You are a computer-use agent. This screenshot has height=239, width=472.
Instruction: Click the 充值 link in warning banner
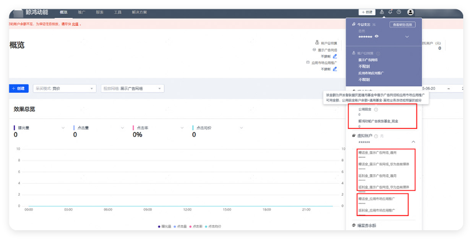click(x=75, y=24)
